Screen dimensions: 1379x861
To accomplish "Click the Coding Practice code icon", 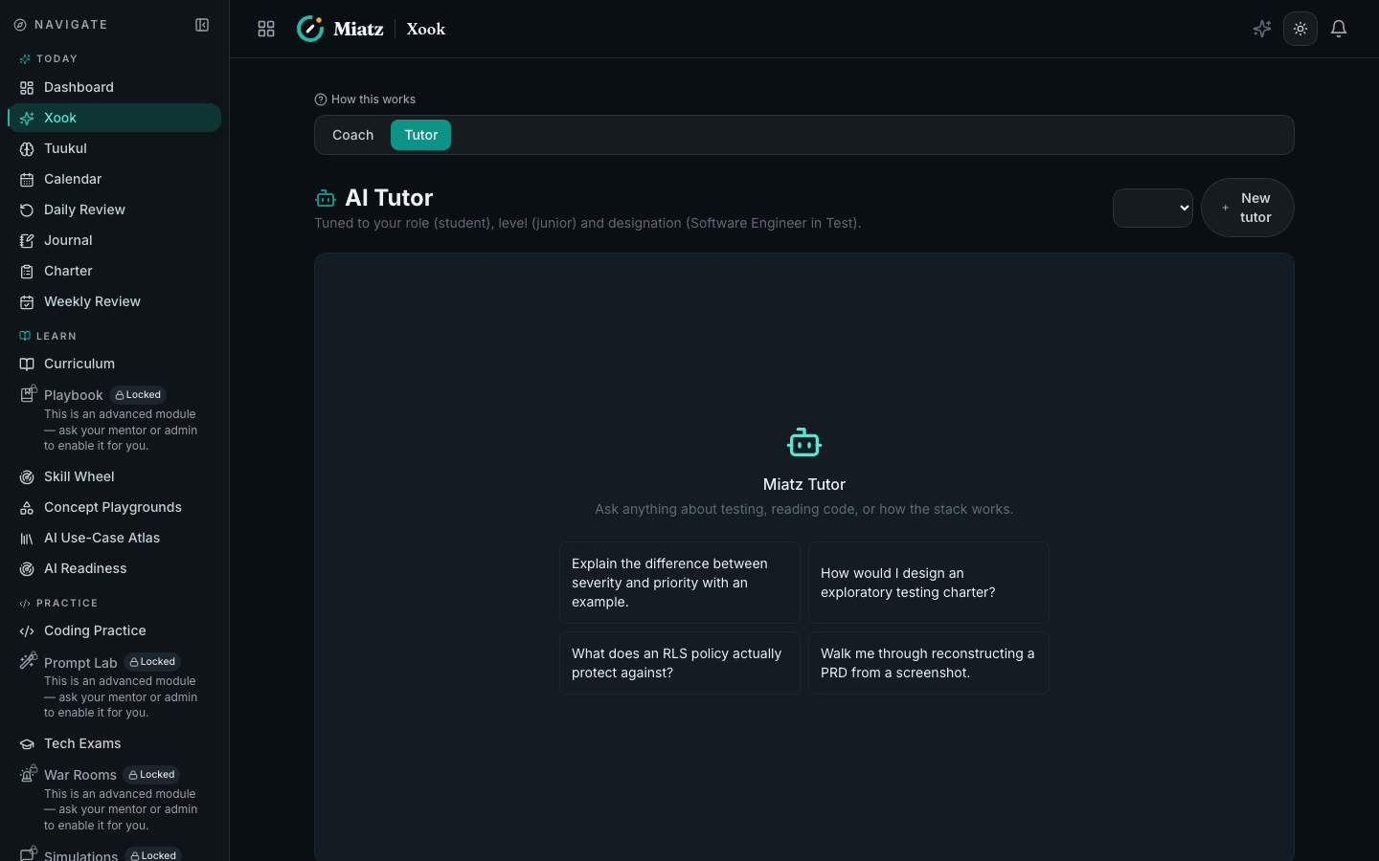I will pos(27,631).
